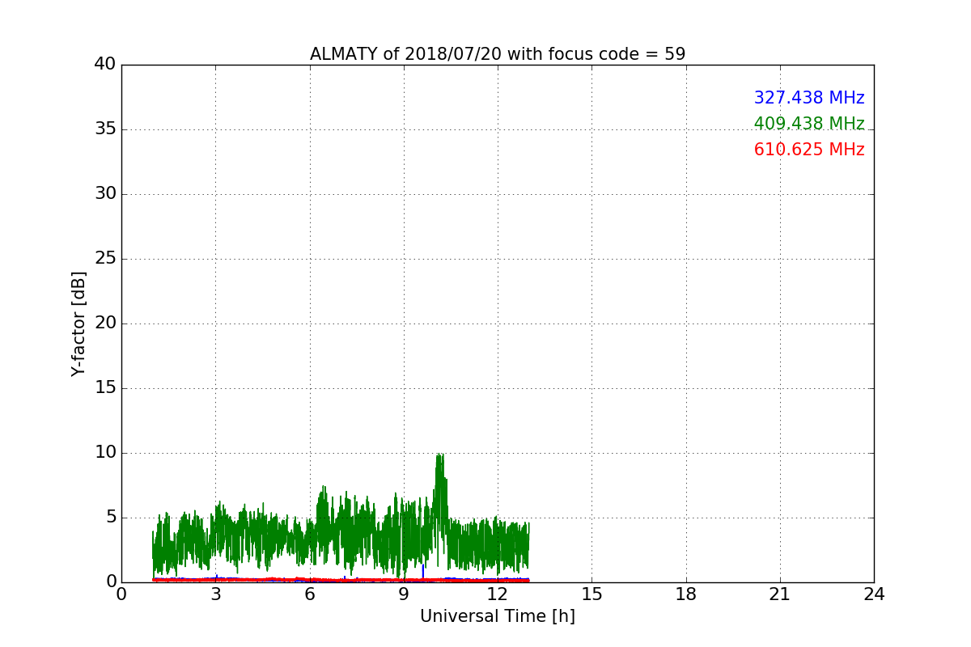Click y-axis tick label 15

pos(105,388)
